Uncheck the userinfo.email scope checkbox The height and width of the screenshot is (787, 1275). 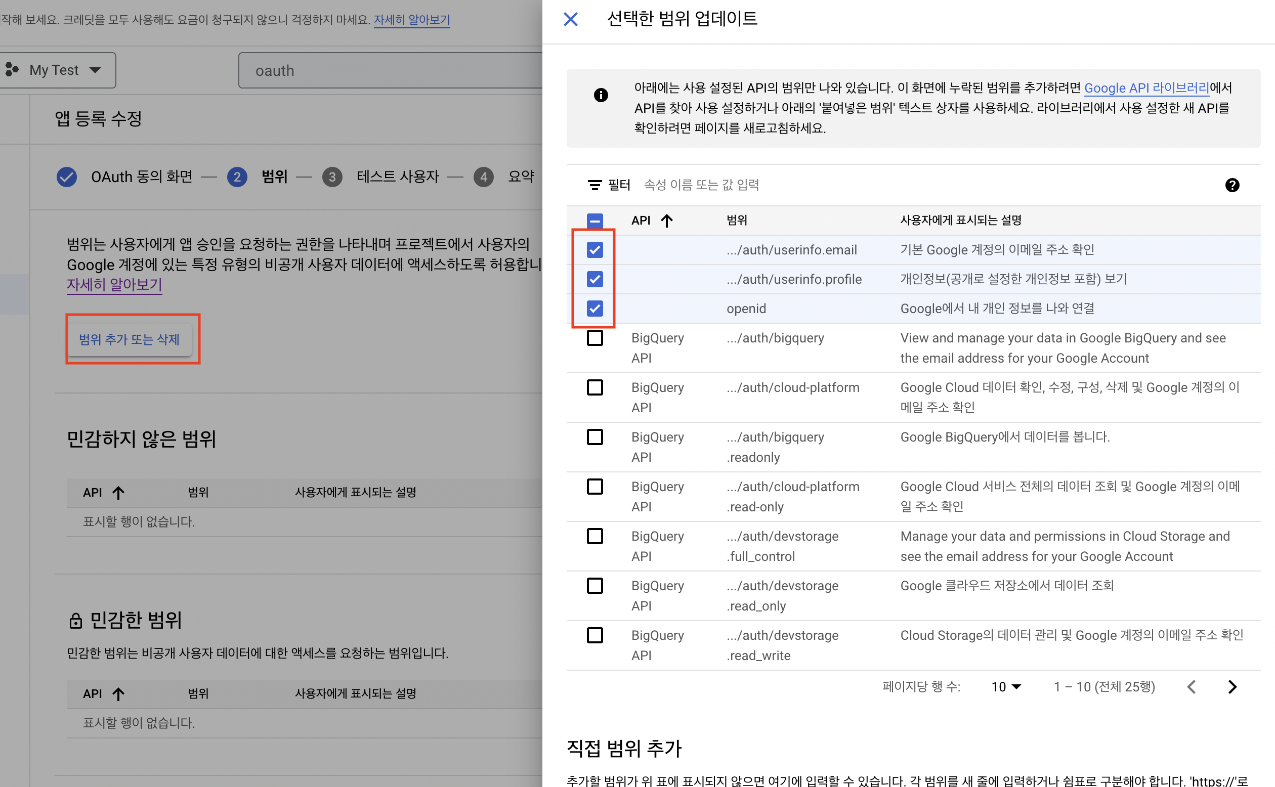tap(594, 250)
